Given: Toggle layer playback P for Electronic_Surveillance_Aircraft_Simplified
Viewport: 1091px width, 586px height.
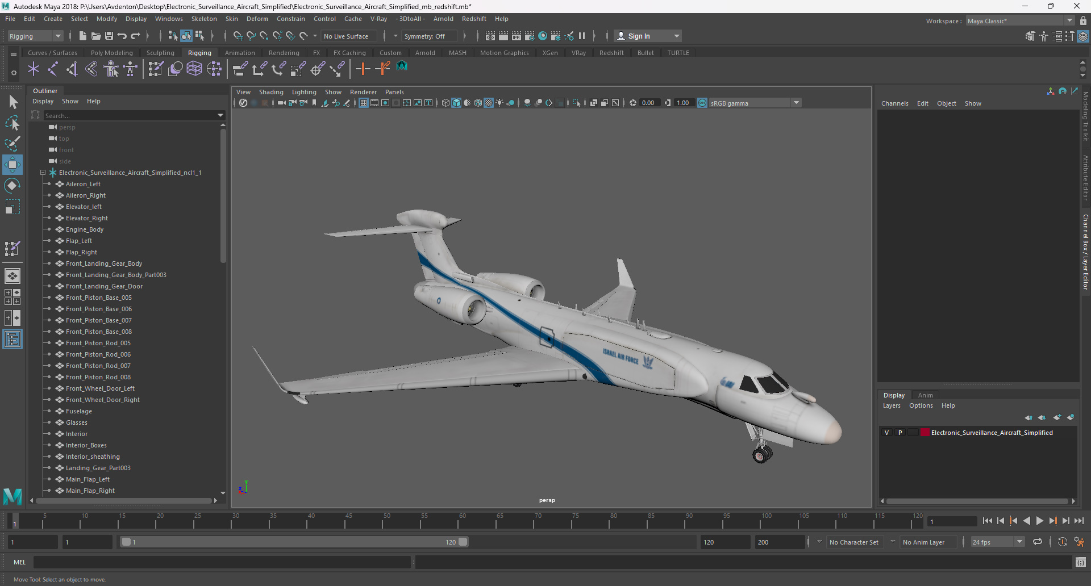Looking at the screenshot, I should point(900,433).
